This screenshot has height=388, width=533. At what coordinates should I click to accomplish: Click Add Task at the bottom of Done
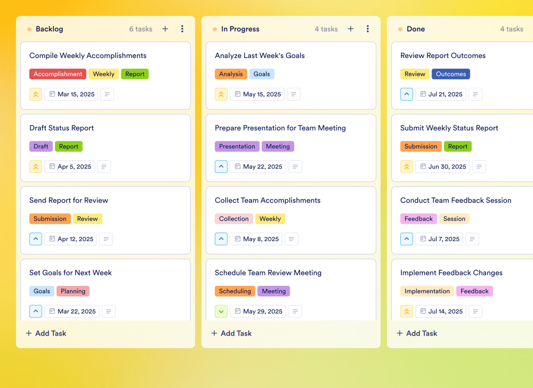coord(417,333)
